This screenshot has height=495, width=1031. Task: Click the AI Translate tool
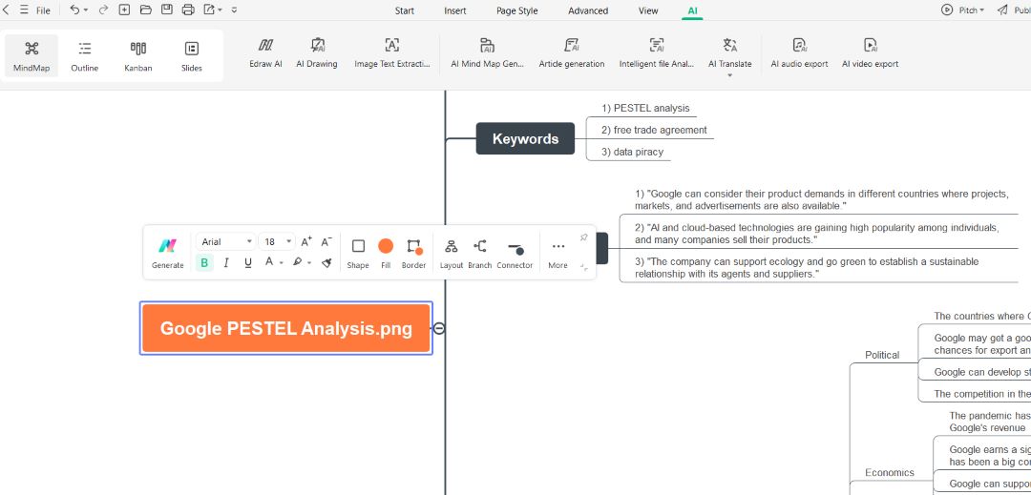pos(730,52)
